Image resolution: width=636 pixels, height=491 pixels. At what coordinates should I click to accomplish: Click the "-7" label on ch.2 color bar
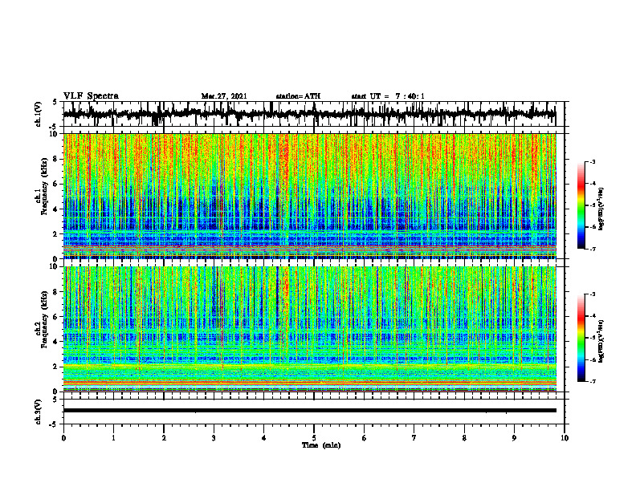[x=593, y=381]
